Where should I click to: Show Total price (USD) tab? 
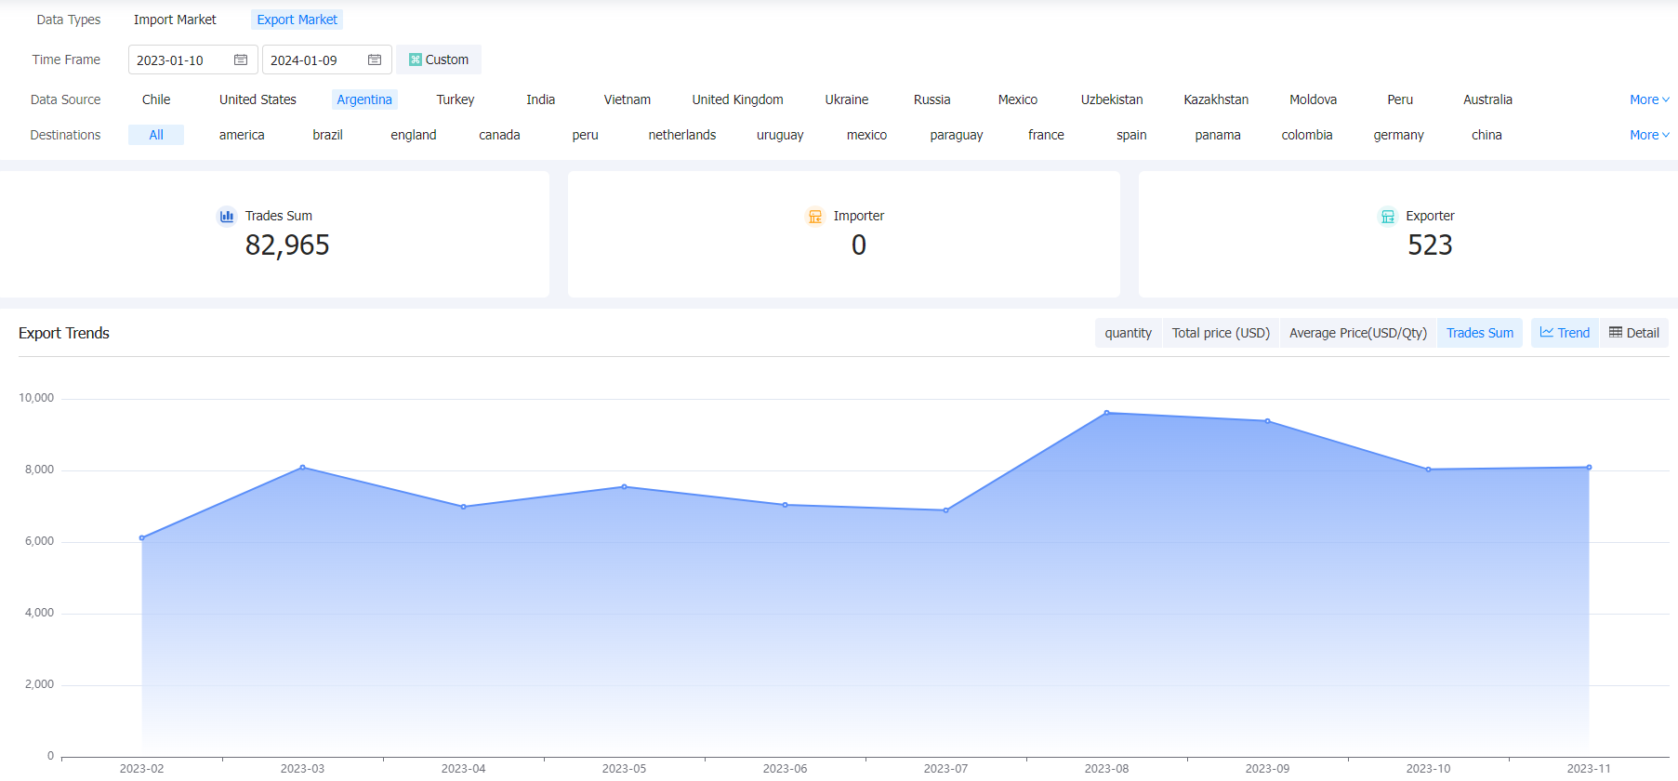1221,333
